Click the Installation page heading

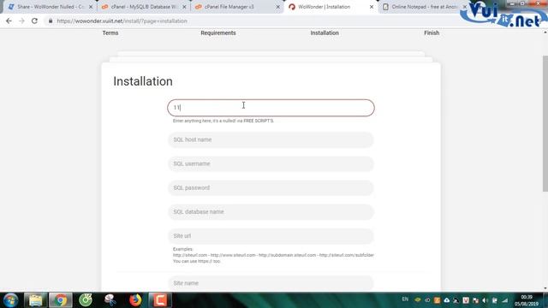coord(143,81)
